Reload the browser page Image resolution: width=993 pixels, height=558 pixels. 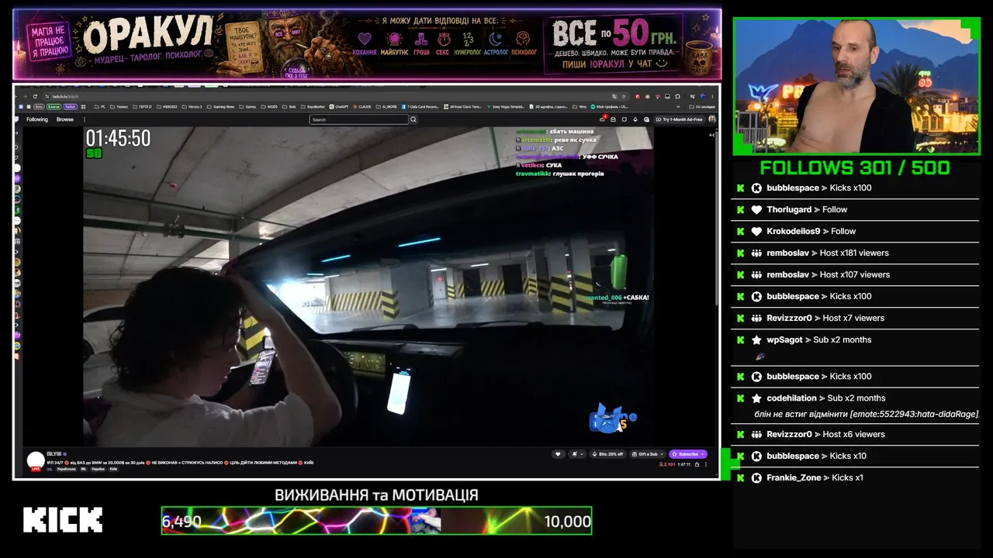click(34, 96)
